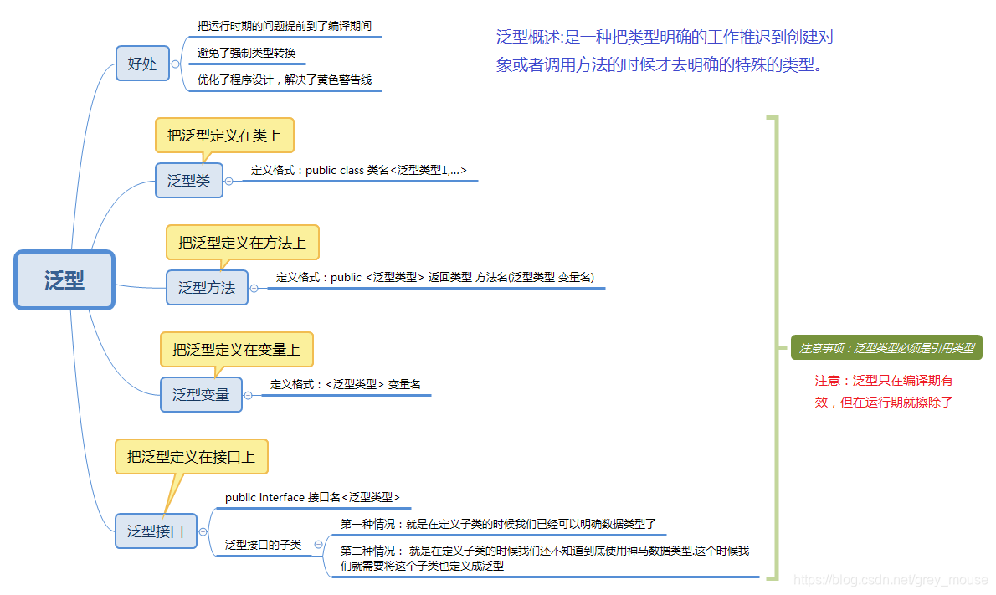Click text 把运行时期的问题提前到了编译期间
The image size is (996, 595).
pyautogui.click(x=284, y=26)
